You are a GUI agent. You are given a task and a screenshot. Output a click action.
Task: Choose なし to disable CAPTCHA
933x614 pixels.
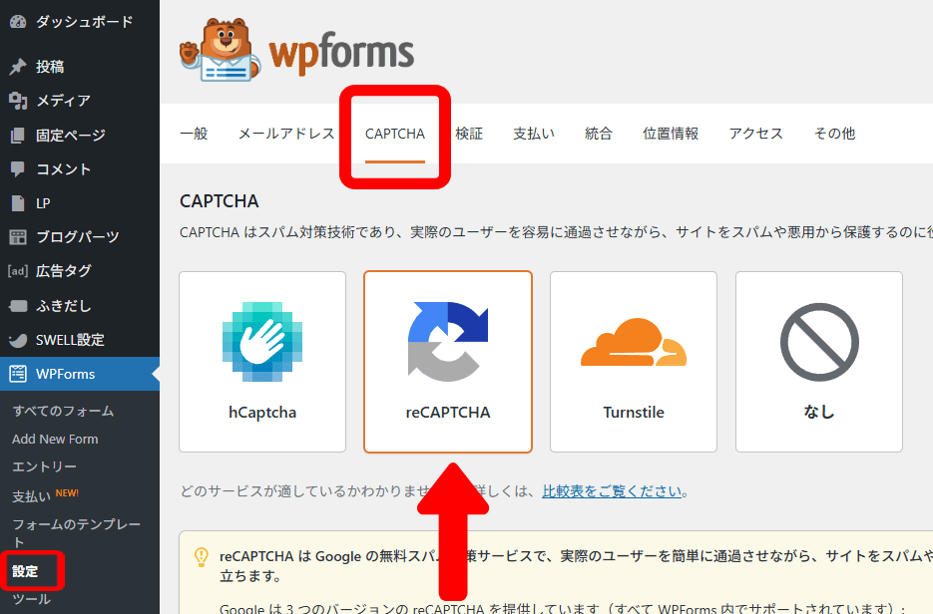point(819,361)
